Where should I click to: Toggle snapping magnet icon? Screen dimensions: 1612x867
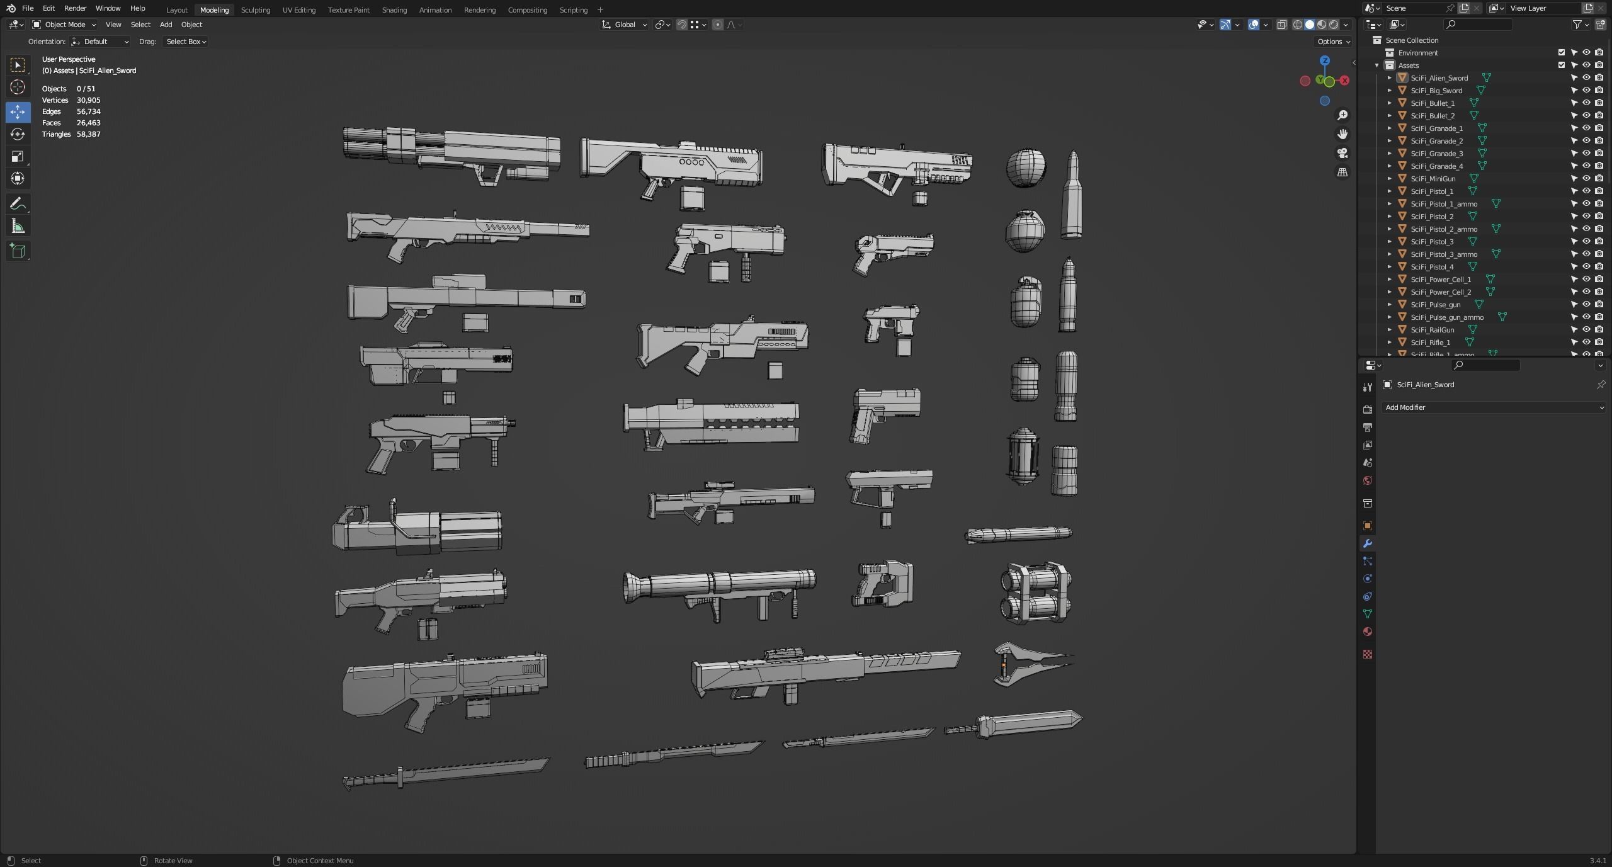click(681, 25)
